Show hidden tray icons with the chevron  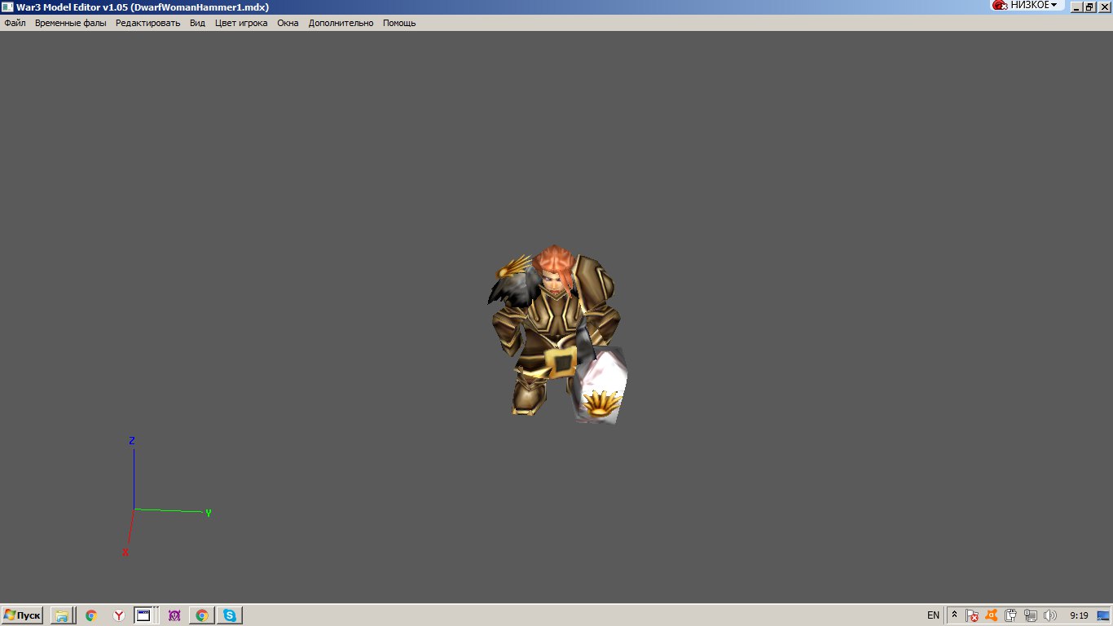click(954, 615)
